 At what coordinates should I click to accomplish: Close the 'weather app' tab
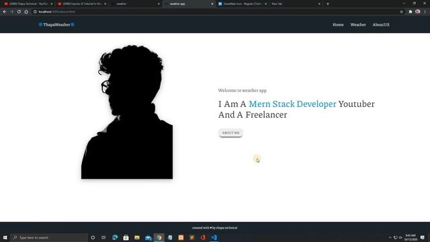coord(212,4)
